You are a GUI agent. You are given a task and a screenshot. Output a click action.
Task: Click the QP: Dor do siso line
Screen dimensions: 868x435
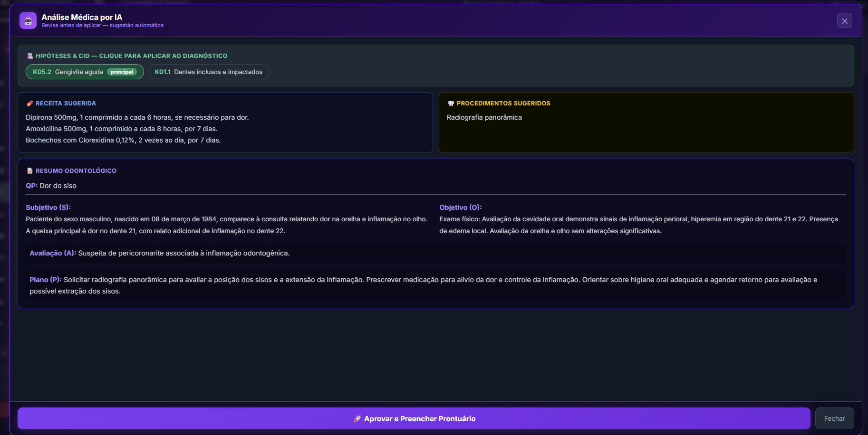point(51,186)
